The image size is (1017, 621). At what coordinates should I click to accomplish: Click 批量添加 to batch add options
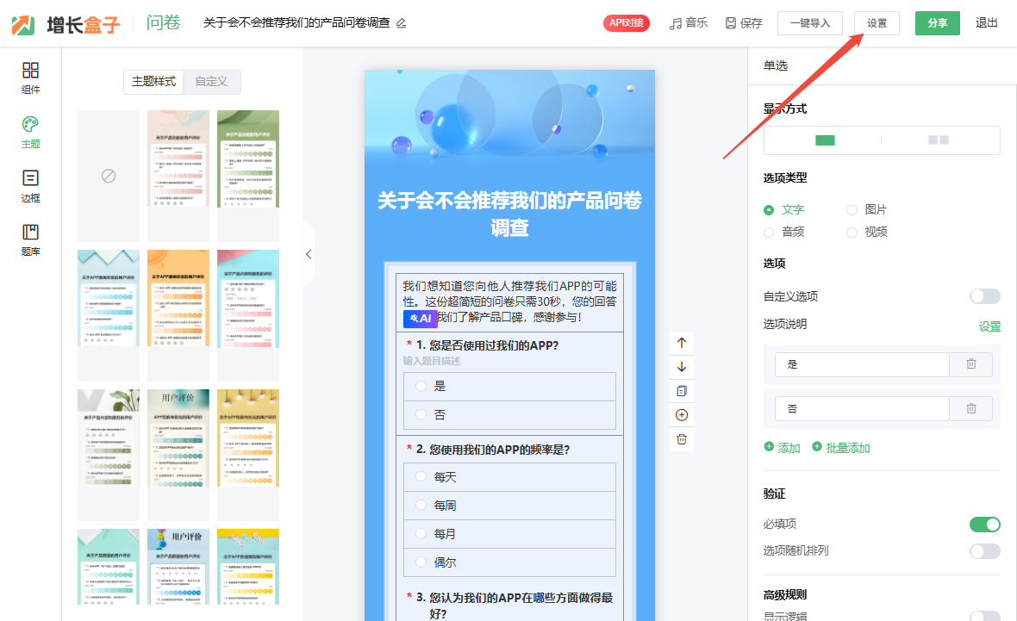coord(841,448)
